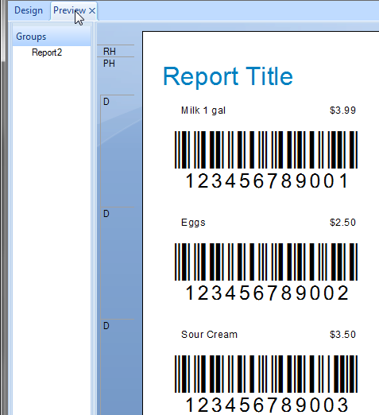Click the Sour Cream label
Image resolution: width=379 pixels, height=415 pixels.
209,335
